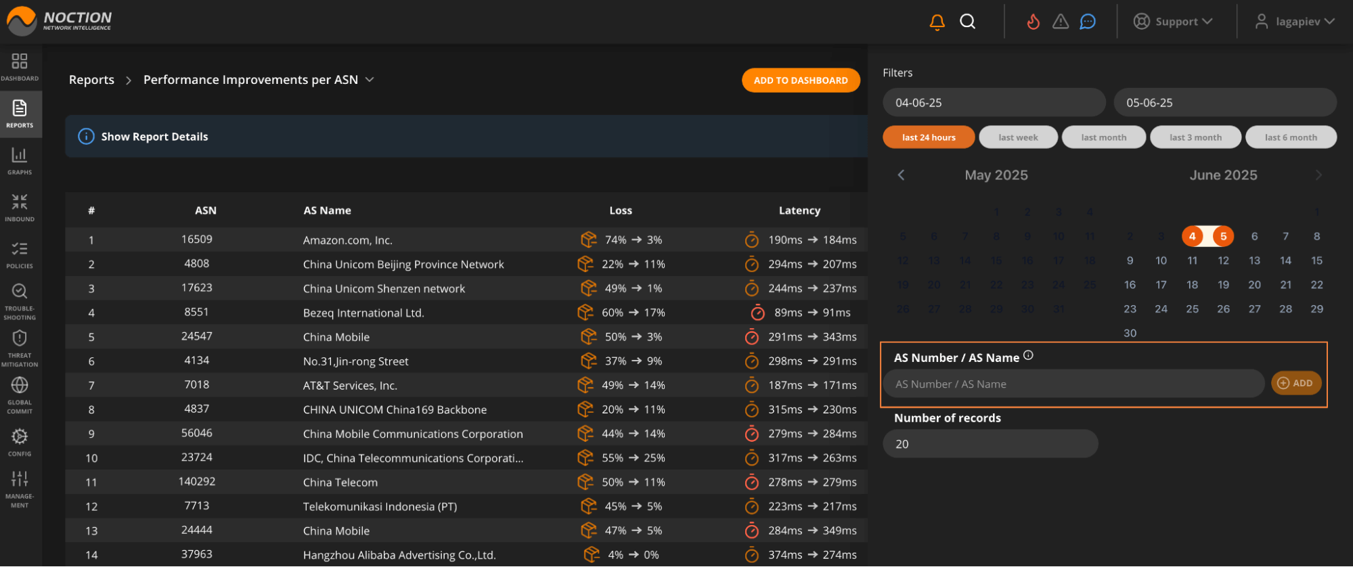The image size is (1353, 567).
Task: Select the last 3 month range
Action: click(1196, 137)
